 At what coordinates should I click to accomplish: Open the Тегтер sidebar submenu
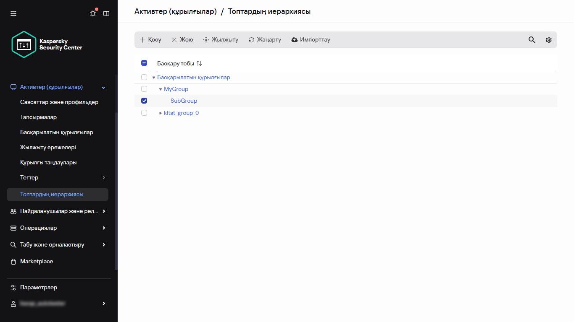point(29,177)
